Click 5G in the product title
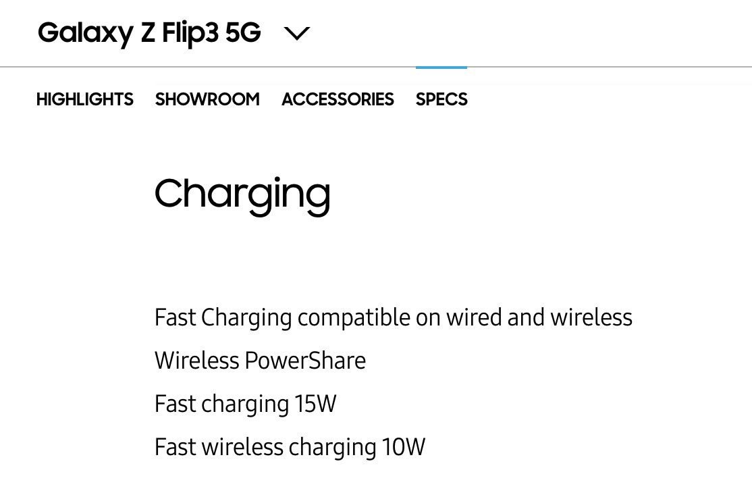This screenshot has width=752, height=497. [x=243, y=33]
